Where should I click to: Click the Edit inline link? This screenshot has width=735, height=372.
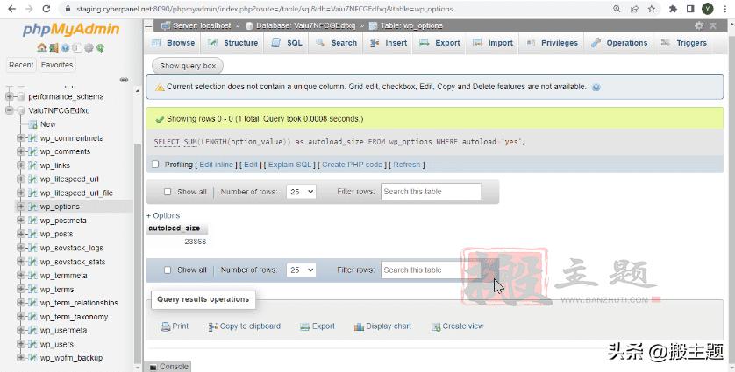pyautogui.click(x=216, y=165)
